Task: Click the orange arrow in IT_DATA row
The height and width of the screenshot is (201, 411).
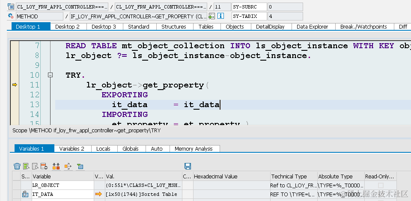Action: [98, 194]
